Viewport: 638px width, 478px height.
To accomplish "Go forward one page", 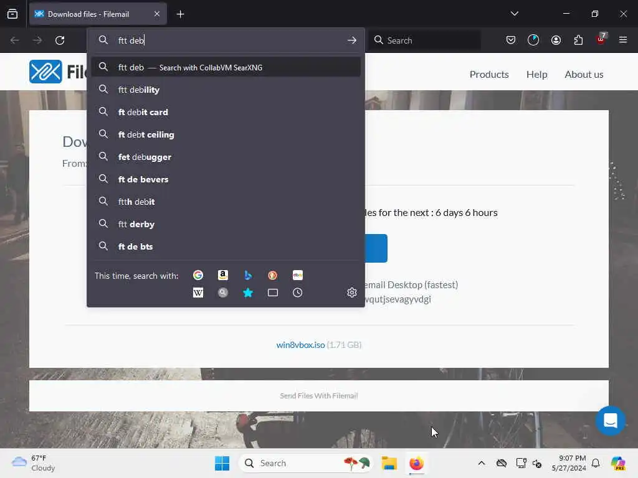I will pos(37,40).
